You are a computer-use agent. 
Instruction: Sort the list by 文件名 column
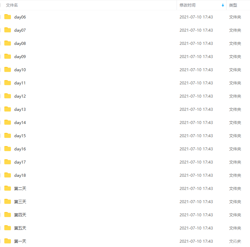(12, 5)
